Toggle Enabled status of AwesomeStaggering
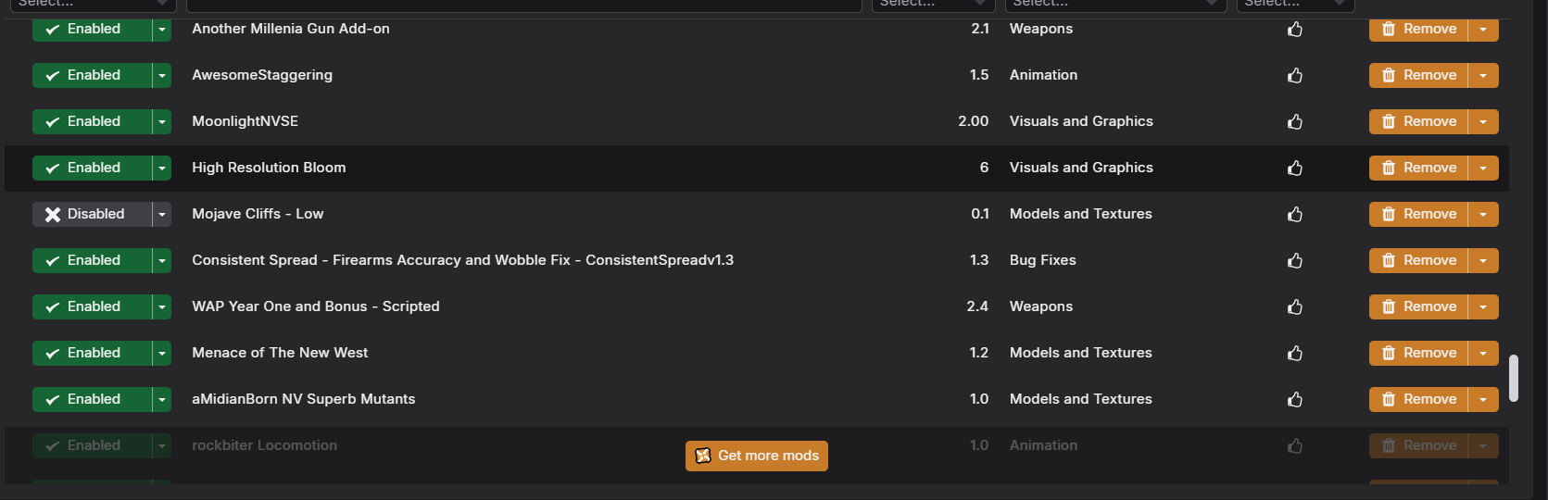The width and height of the screenshot is (1548, 500). [x=92, y=75]
